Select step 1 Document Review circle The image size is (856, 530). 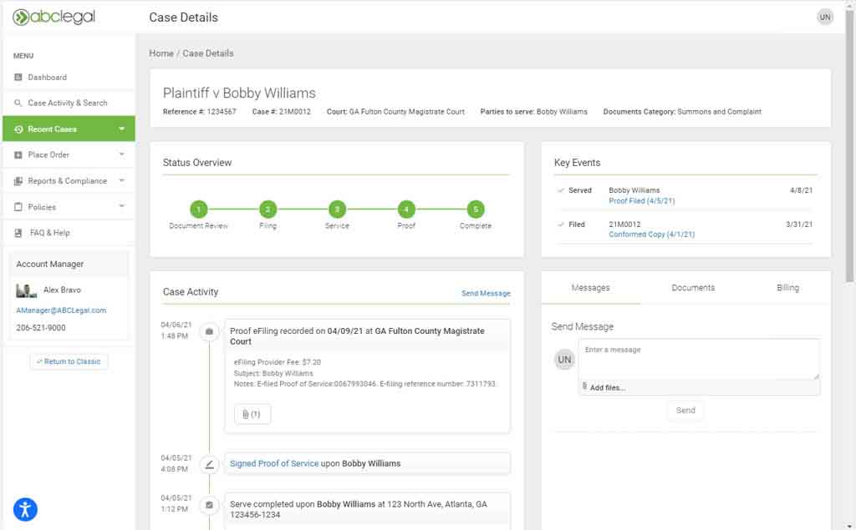[198, 209]
